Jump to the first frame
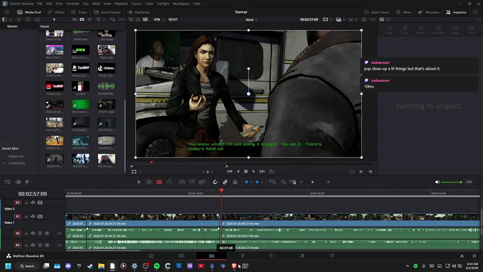 [x=229, y=172]
